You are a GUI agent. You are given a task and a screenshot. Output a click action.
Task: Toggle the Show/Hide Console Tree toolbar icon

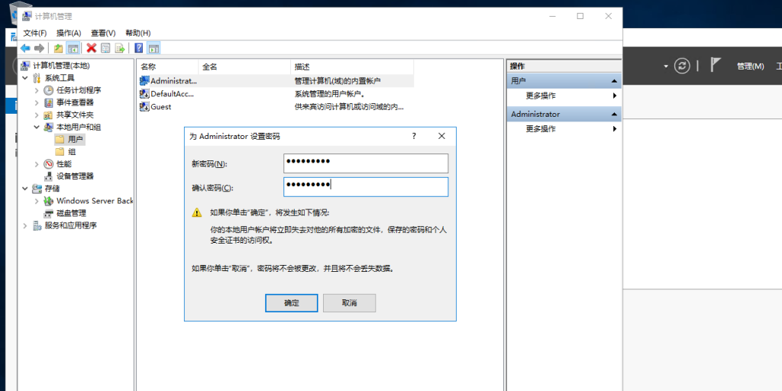(x=73, y=48)
